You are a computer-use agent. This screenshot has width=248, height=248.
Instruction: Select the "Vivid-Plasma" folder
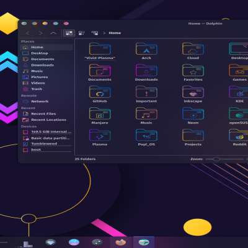pos(100,51)
